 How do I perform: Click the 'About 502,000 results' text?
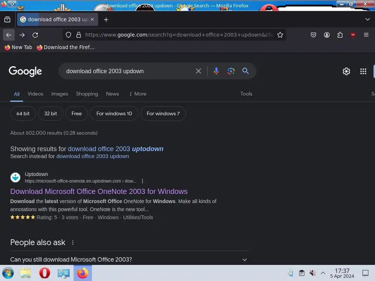(54, 133)
